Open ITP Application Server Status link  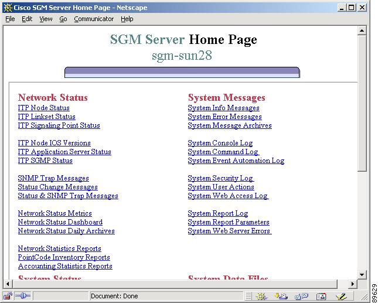point(64,152)
